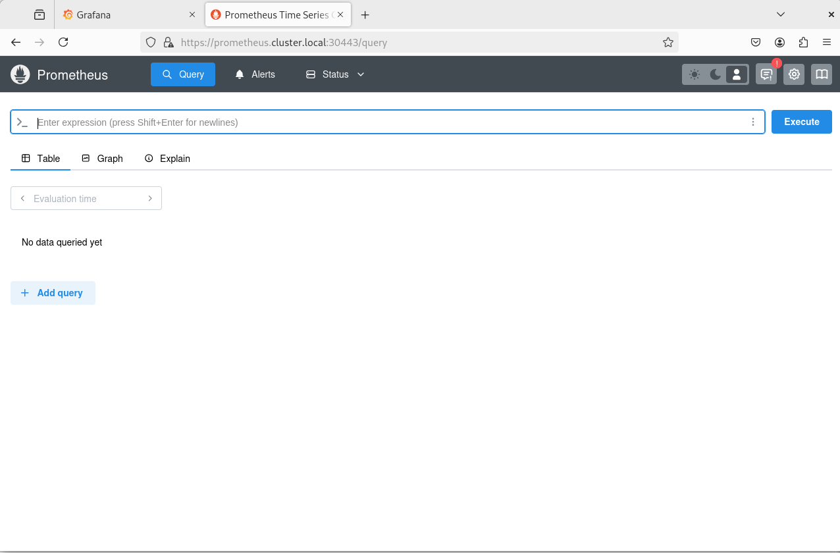The width and height of the screenshot is (840, 553).
Task: Switch to light theme sun toggle
Action: coord(695,74)
